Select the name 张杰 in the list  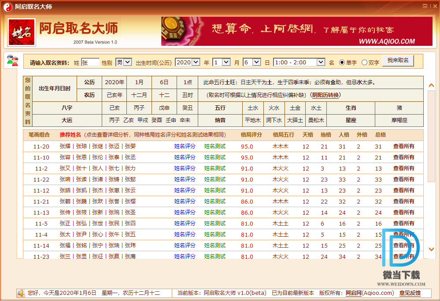coord(98,190)
